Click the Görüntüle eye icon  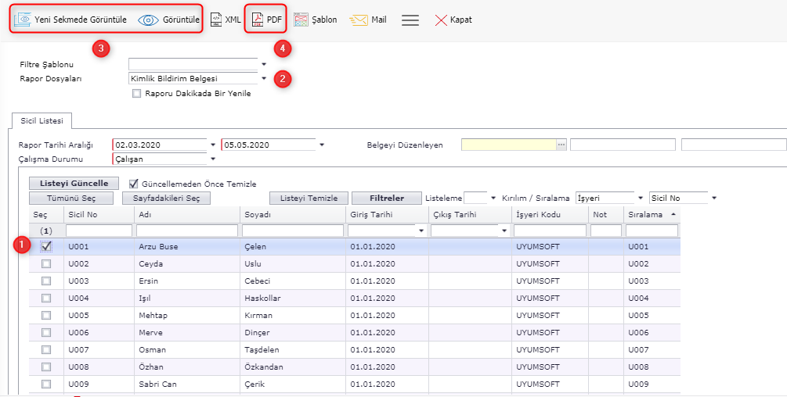148,20
